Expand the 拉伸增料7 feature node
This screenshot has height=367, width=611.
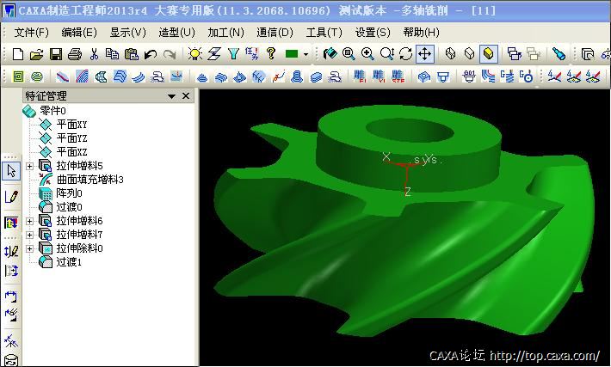click(x=29, y=235)
